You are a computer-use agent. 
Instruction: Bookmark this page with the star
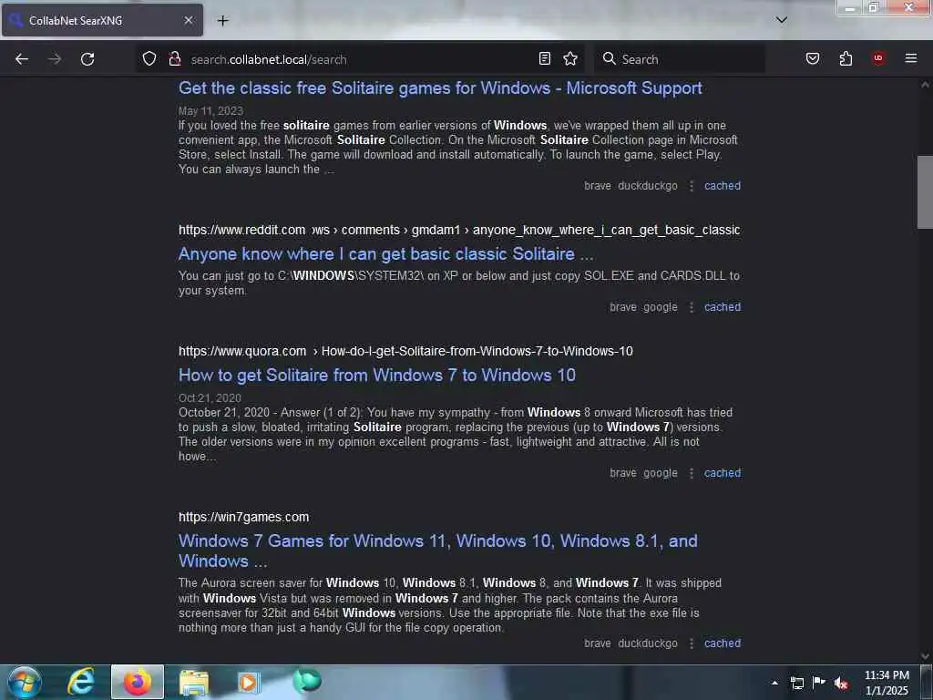[x=570, y=58]
